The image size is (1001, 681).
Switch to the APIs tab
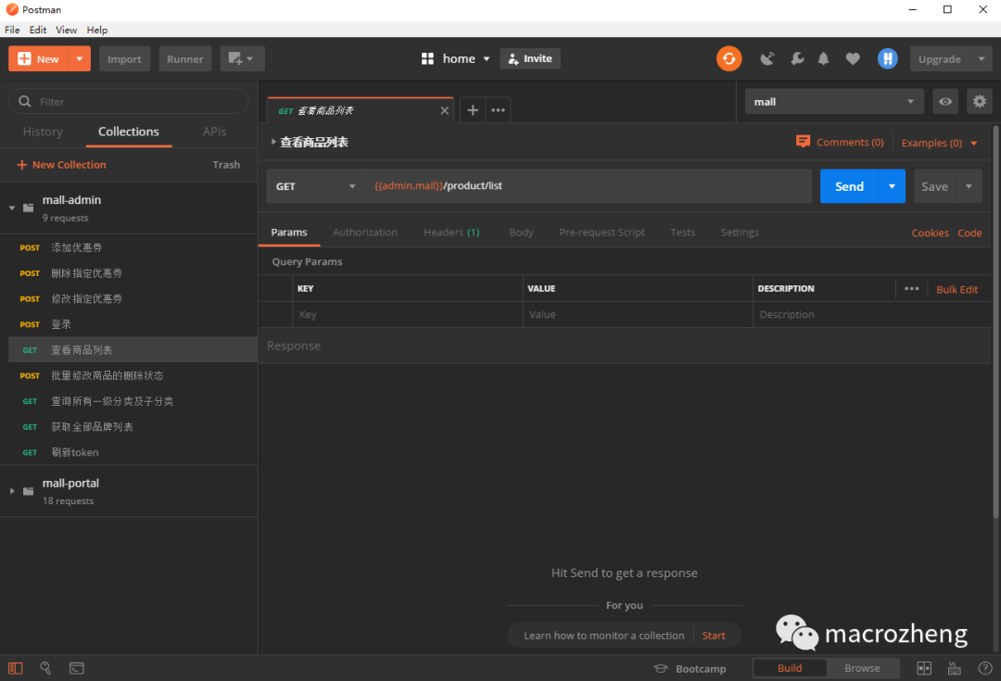pos(214,132)
